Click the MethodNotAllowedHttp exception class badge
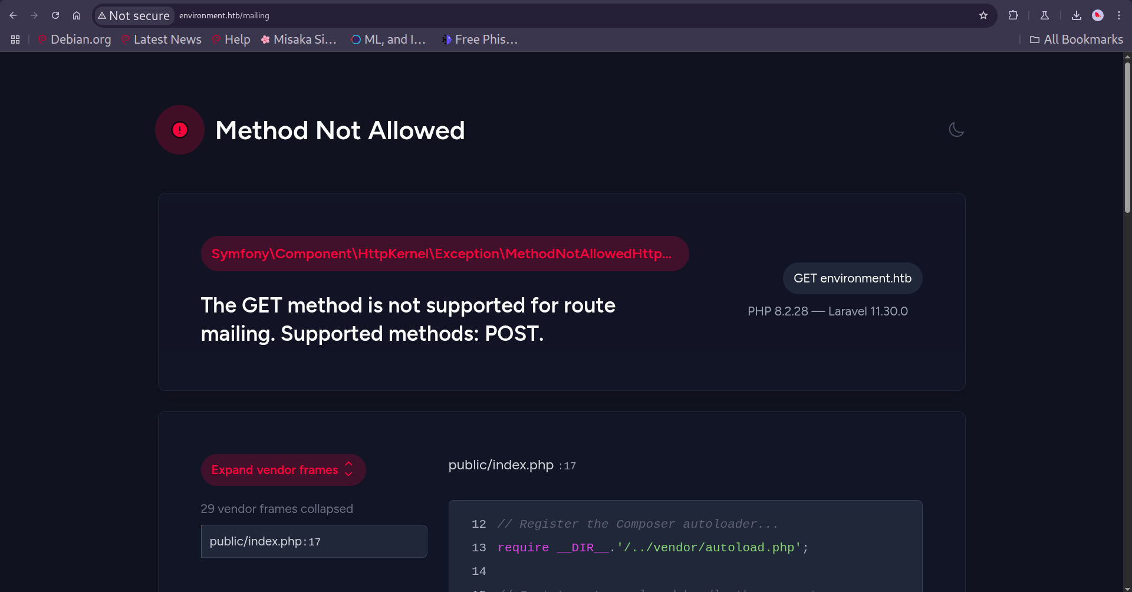This screenshot has width=1132, height=592. pos(445,254)
